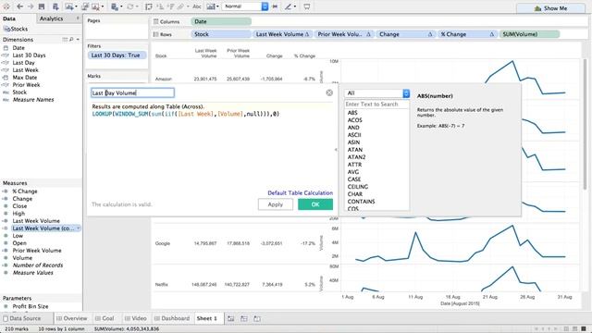Open the highlight pen dropdown arrow
The image size is (592, 333).
click(294, 6)
